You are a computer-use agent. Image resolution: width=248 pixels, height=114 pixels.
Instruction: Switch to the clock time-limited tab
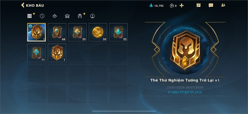click(x=42, y=16)
